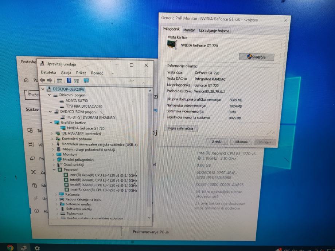
Task: Expand the Miševi i drugi pokazivački uređaji category
Action: point(53,150)
